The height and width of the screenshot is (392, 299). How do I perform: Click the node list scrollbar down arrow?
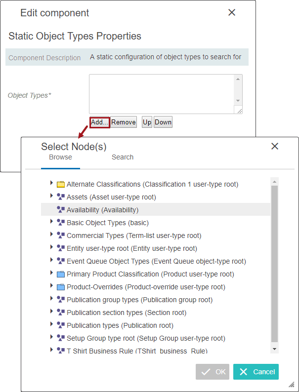point(275,349)
